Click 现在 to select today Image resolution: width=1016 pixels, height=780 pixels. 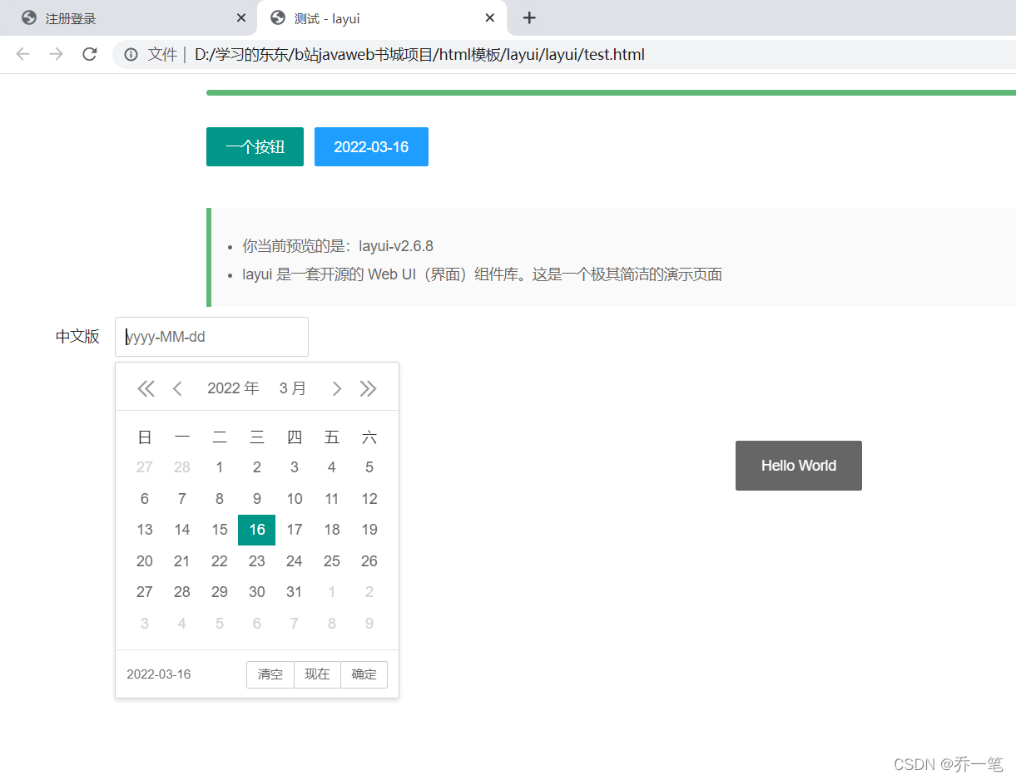point(317,674)
